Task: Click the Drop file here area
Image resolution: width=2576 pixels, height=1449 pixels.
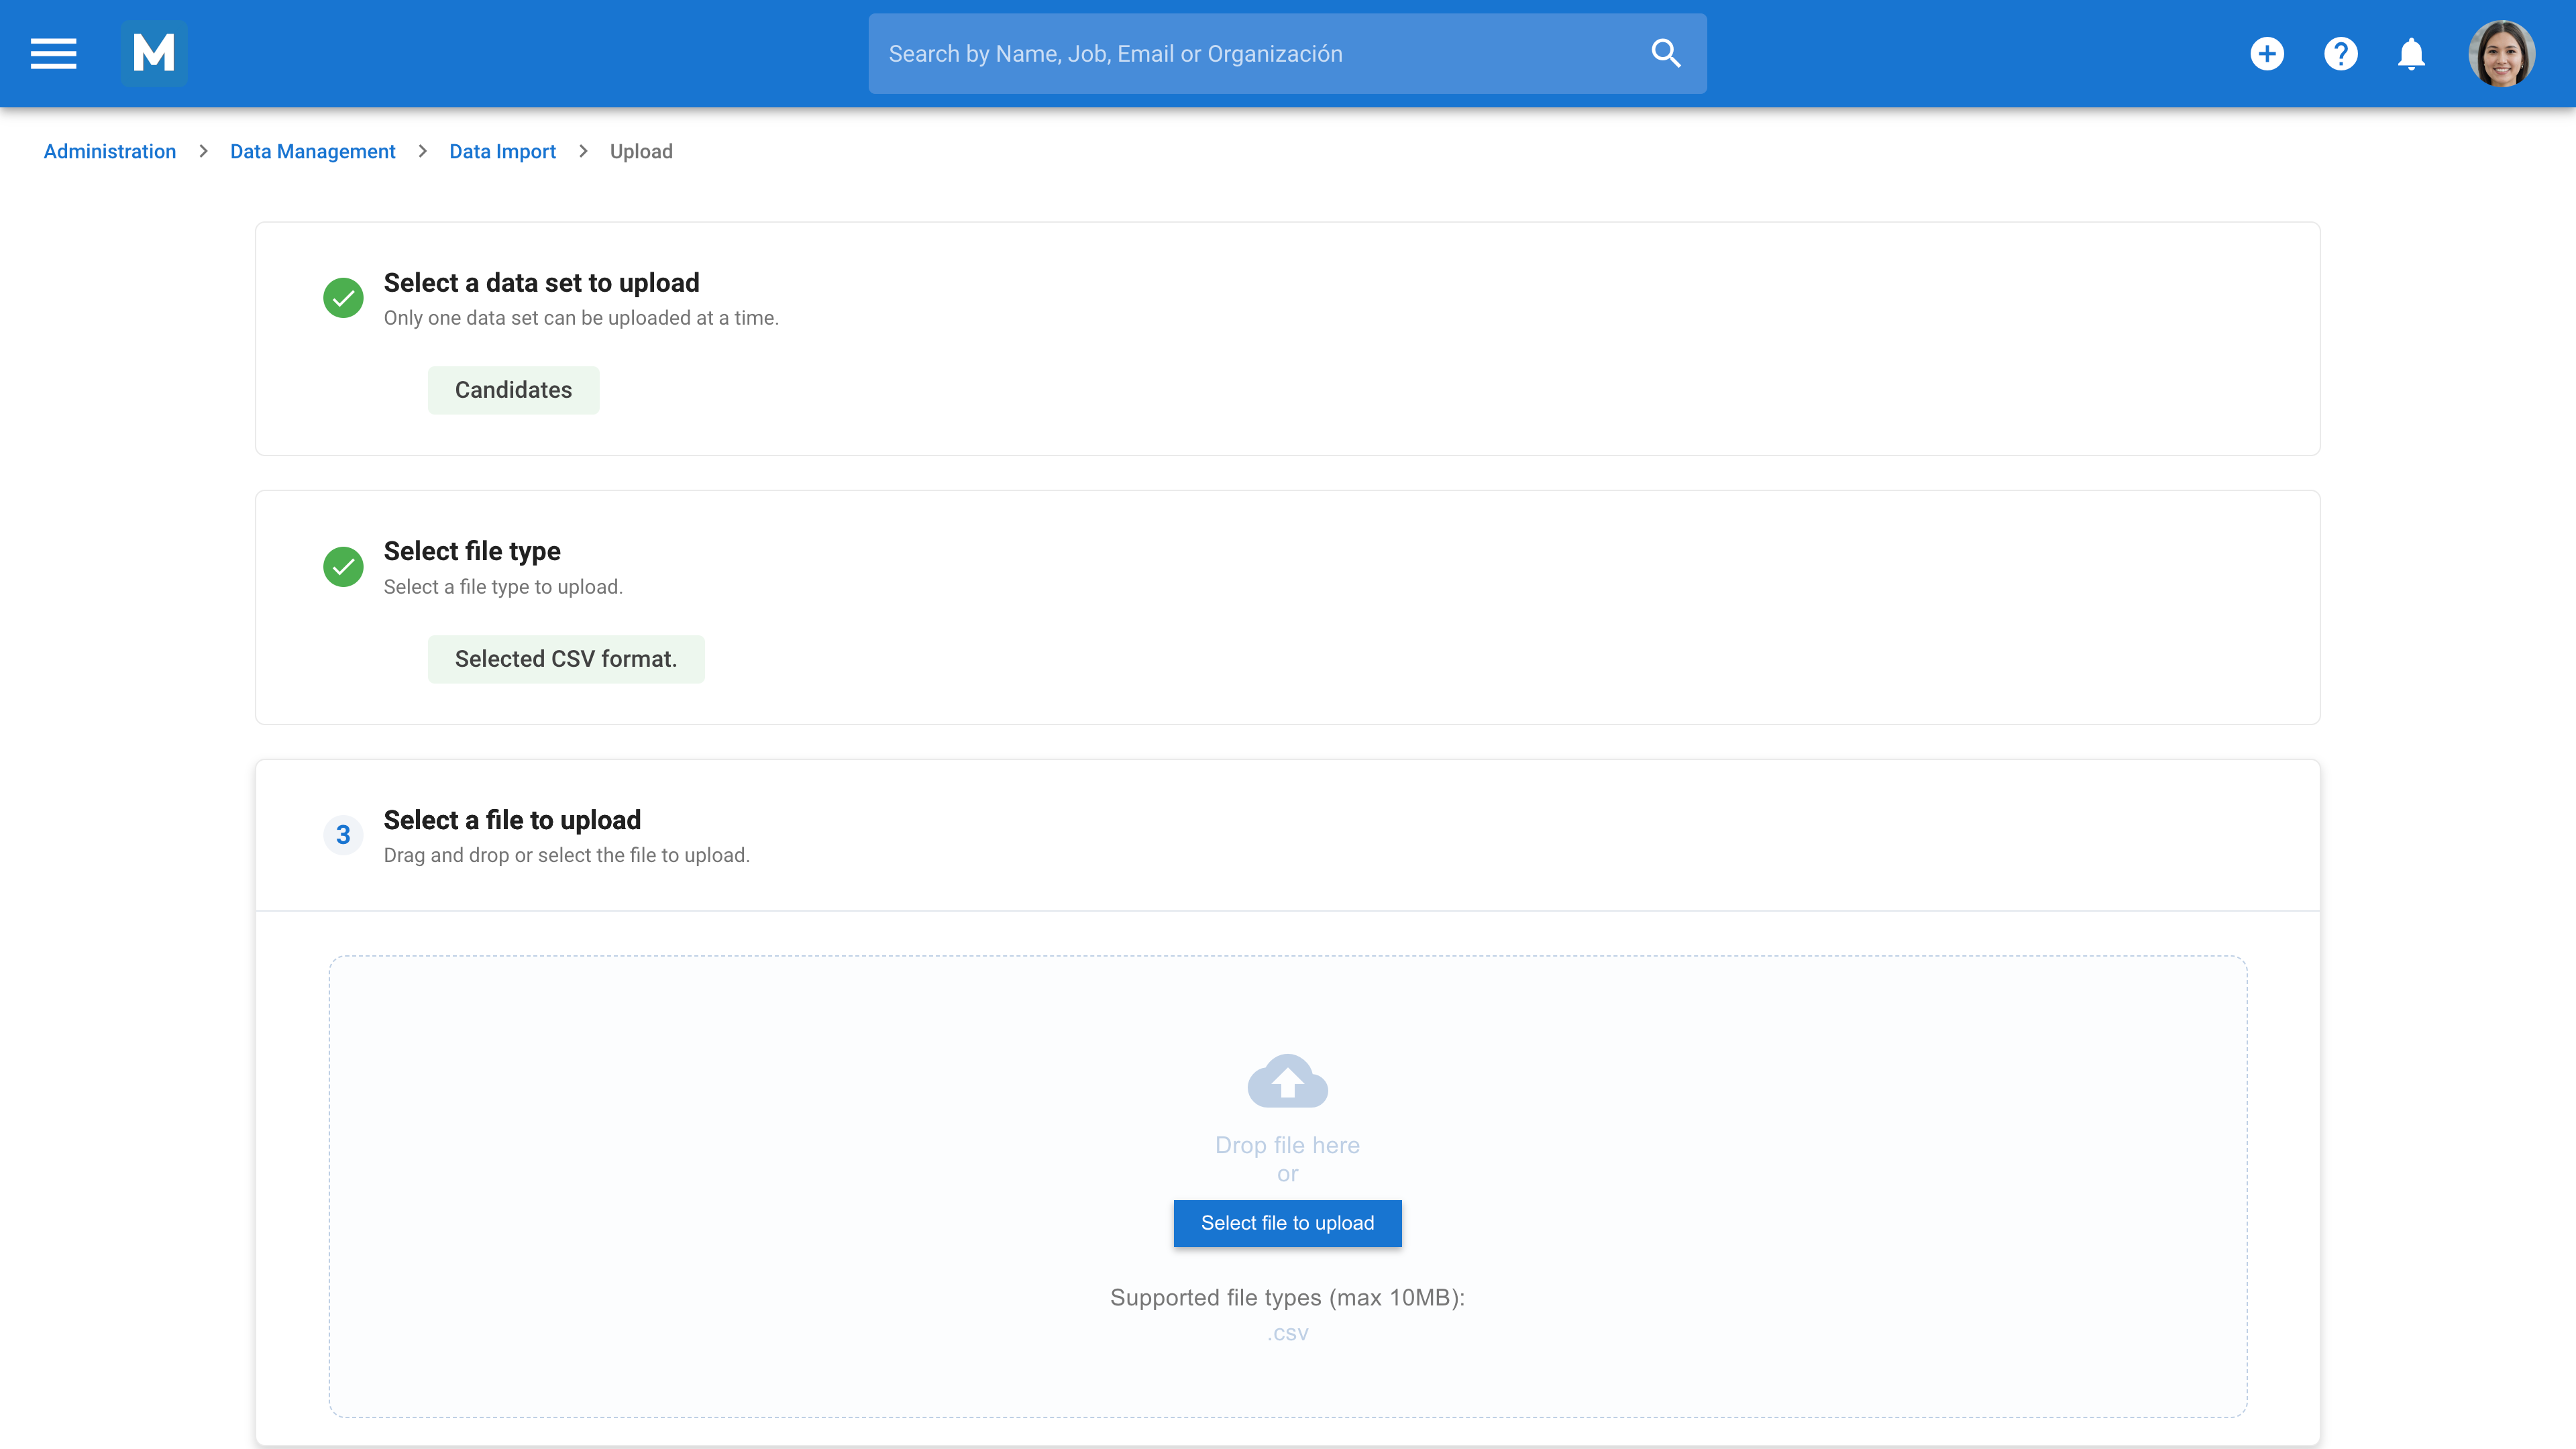Action: (x=1287, y=1145)
